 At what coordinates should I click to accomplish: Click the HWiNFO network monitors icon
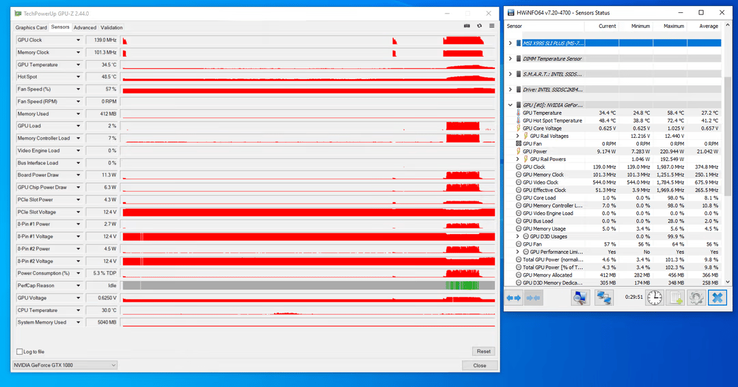(x=603, y=298)
